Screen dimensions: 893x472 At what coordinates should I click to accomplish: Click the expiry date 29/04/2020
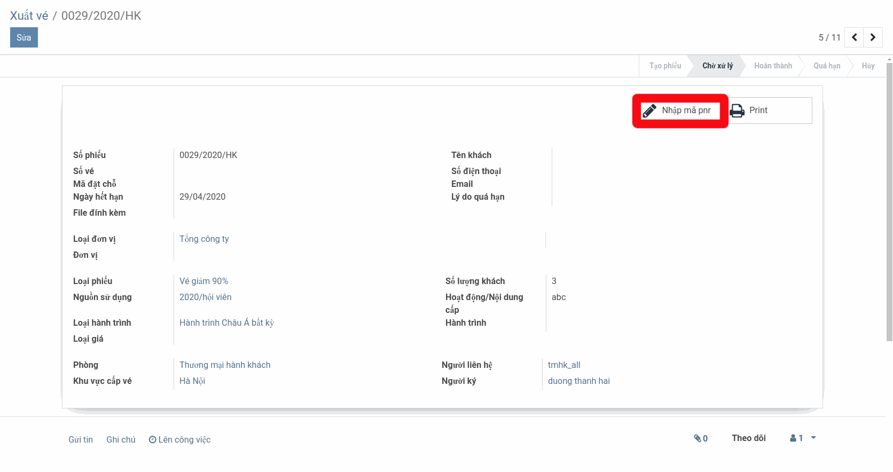coord(202,196)
